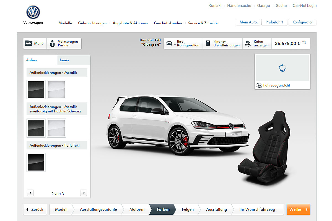Click the Volkswagen Partner person icon
The image size is (332, 221).
point(52,43)
